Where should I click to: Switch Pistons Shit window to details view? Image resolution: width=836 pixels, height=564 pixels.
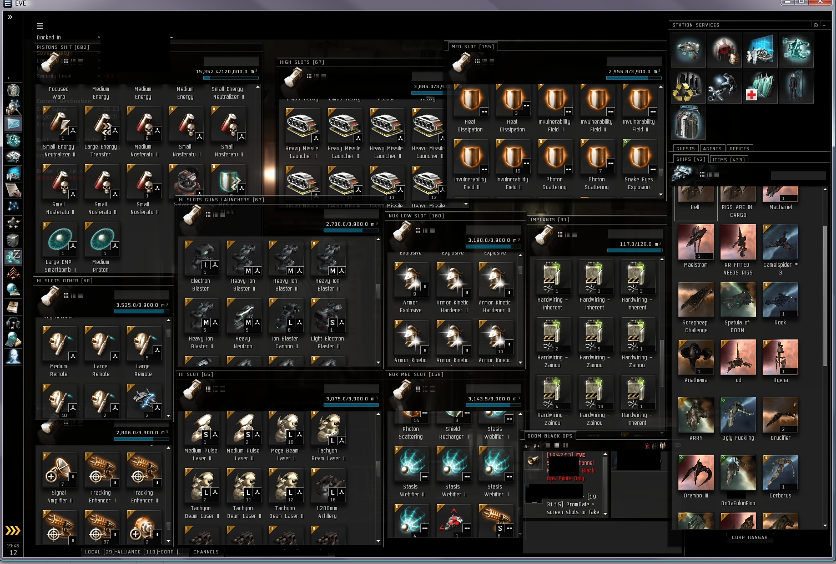pyautogui.click(x=73, y=62)
